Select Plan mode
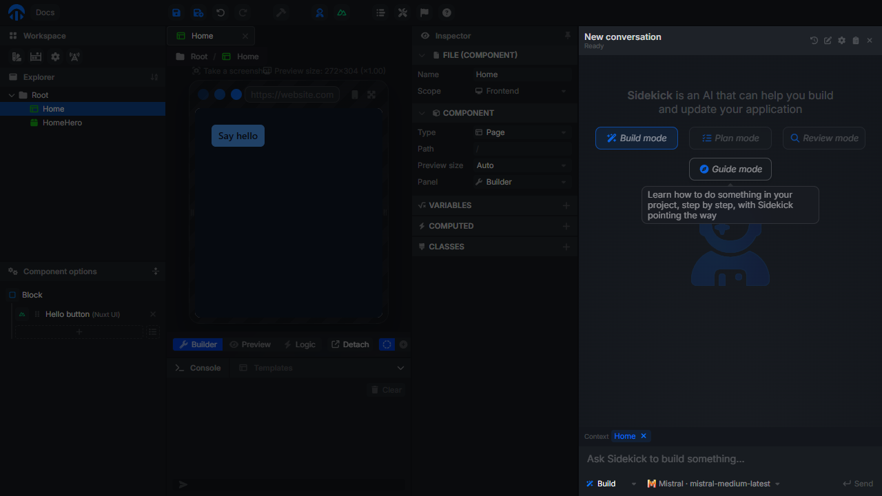 pos(730,138)
